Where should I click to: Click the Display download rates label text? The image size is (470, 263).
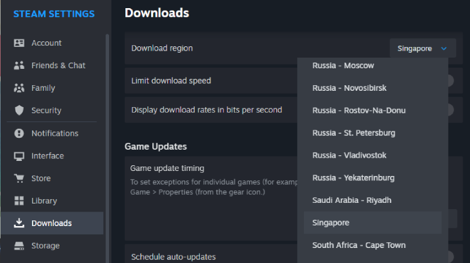pos(207,110)
